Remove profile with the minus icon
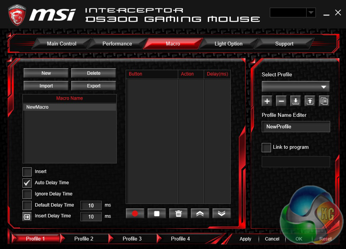Image resolution: width=346 pixels, height=249 pixels. click(281, 101)
